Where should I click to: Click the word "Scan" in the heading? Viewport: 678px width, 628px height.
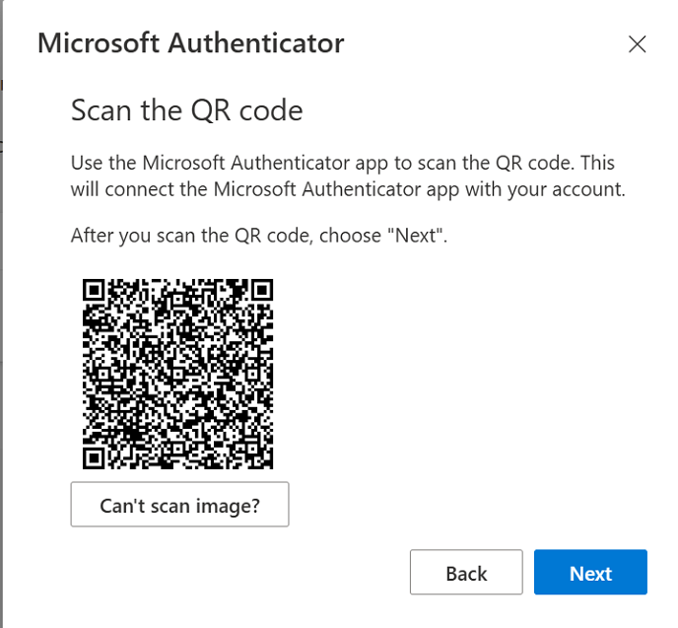point(98,110)
